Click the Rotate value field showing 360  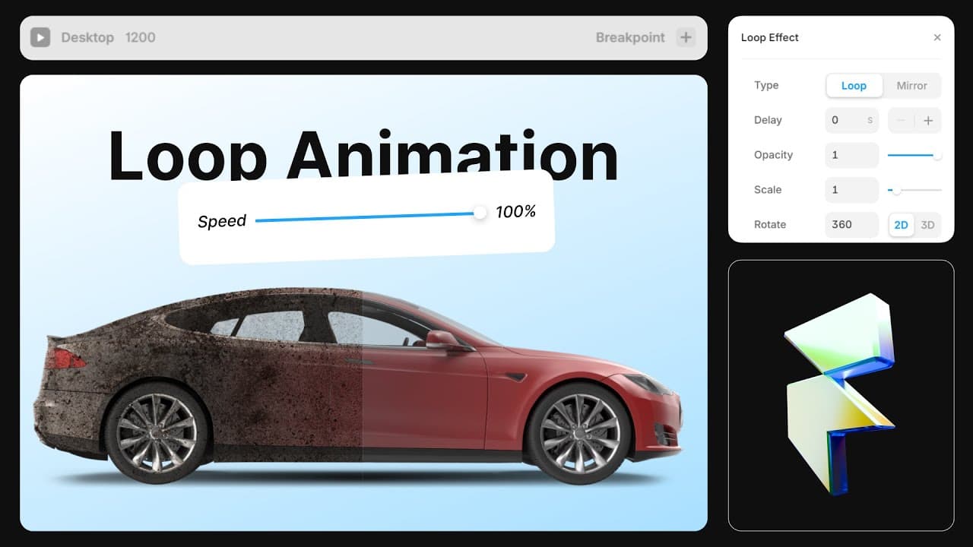[851, 224]
